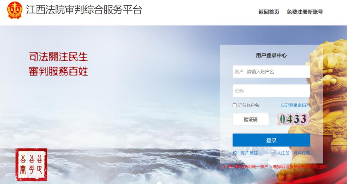Follow the 忘记登录密码? link

294,105
